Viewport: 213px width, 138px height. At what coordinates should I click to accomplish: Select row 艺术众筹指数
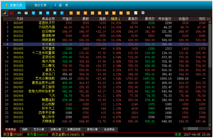coord(105,79)
